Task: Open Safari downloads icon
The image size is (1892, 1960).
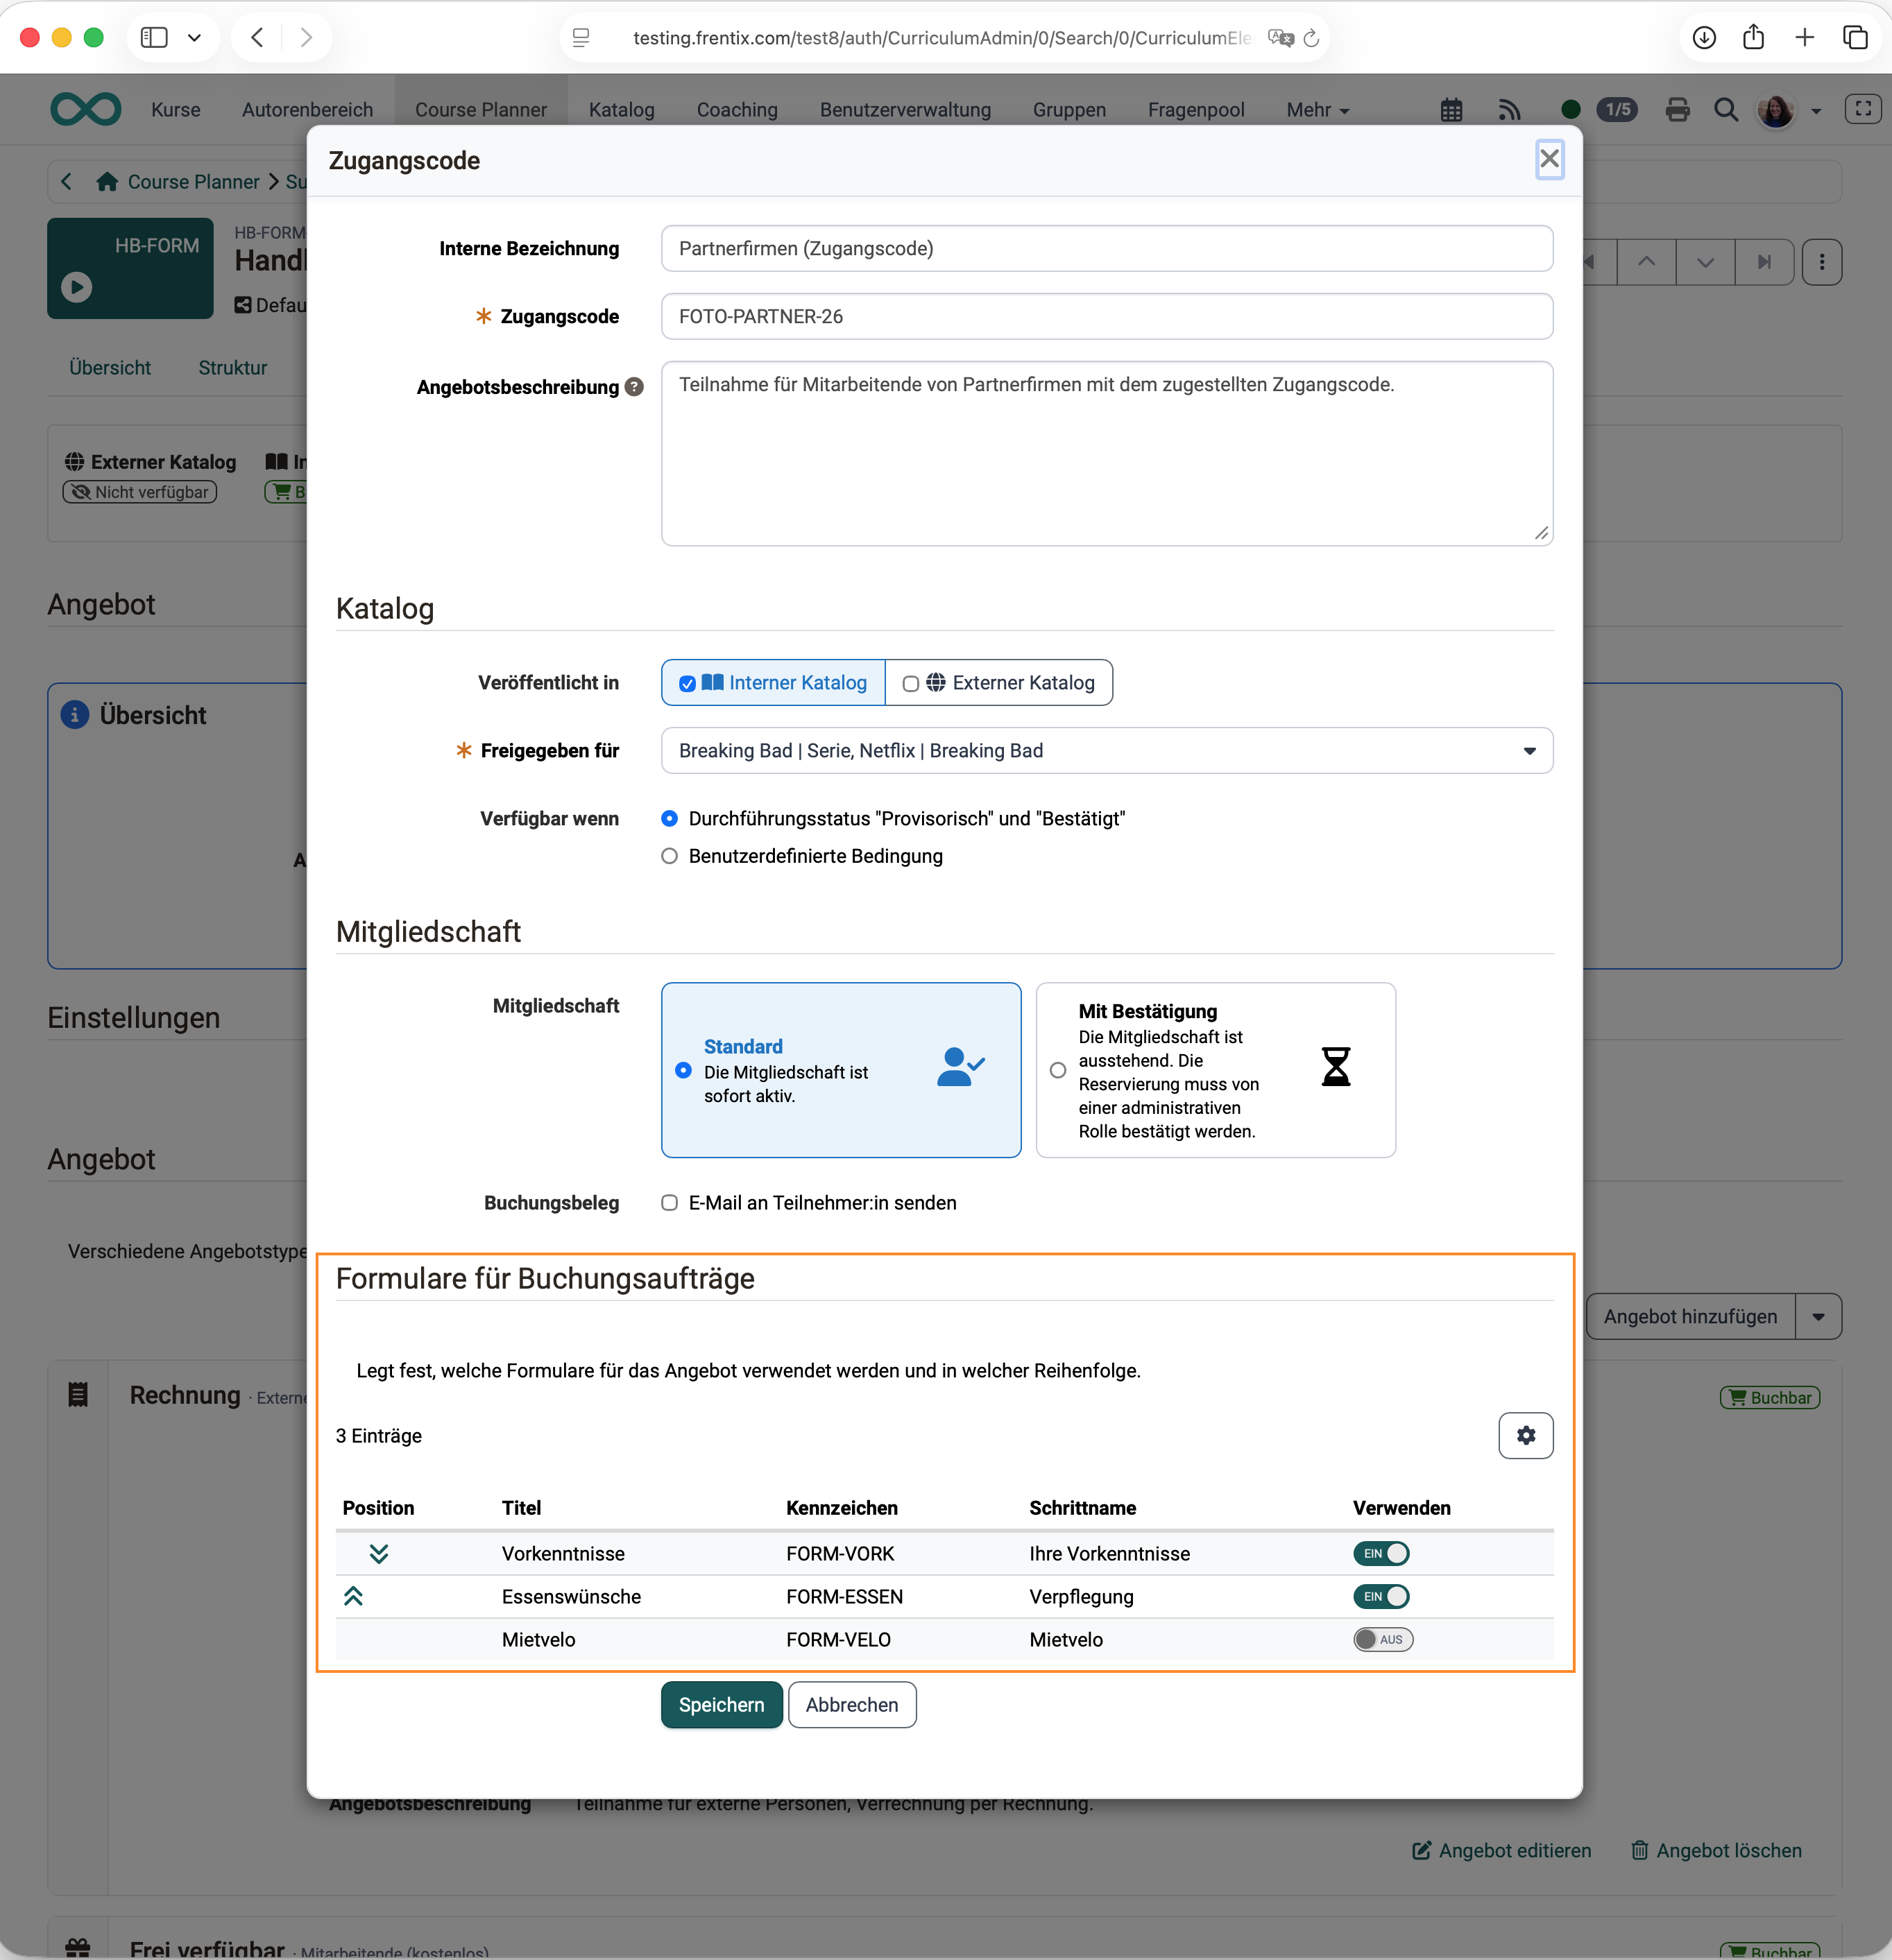Action: 1704,38
